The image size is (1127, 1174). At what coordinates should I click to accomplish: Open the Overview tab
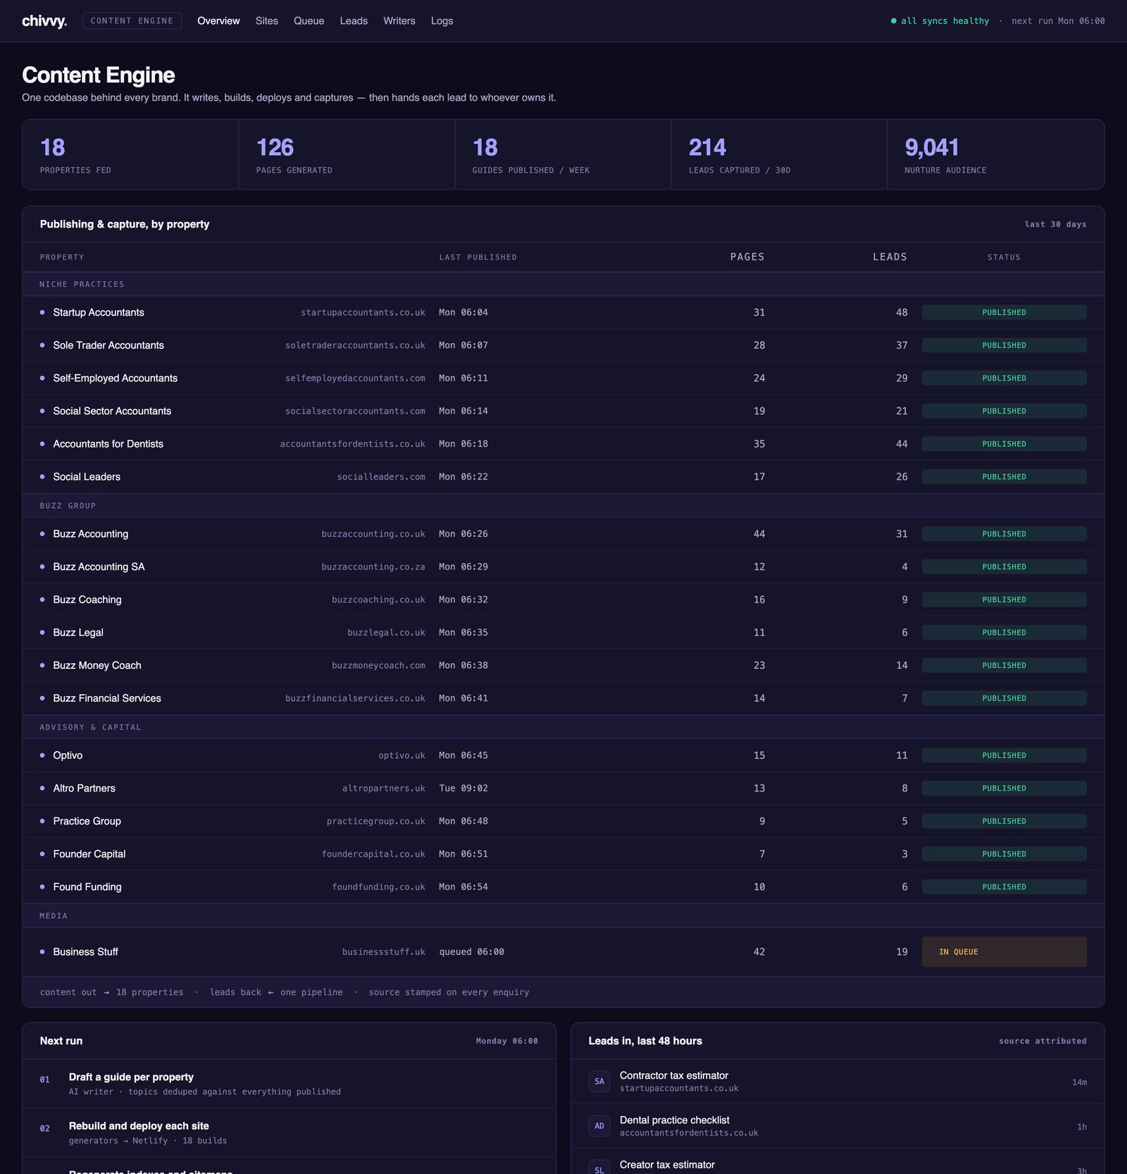click(x=218, y=21)
